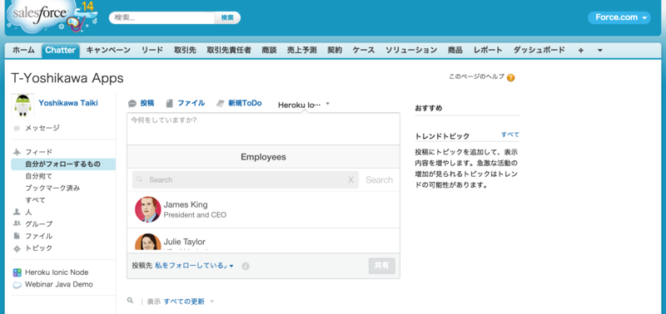The image size is (666, 314).
Task: Open the 取引先責任者 tab
Action: (229, 50)
